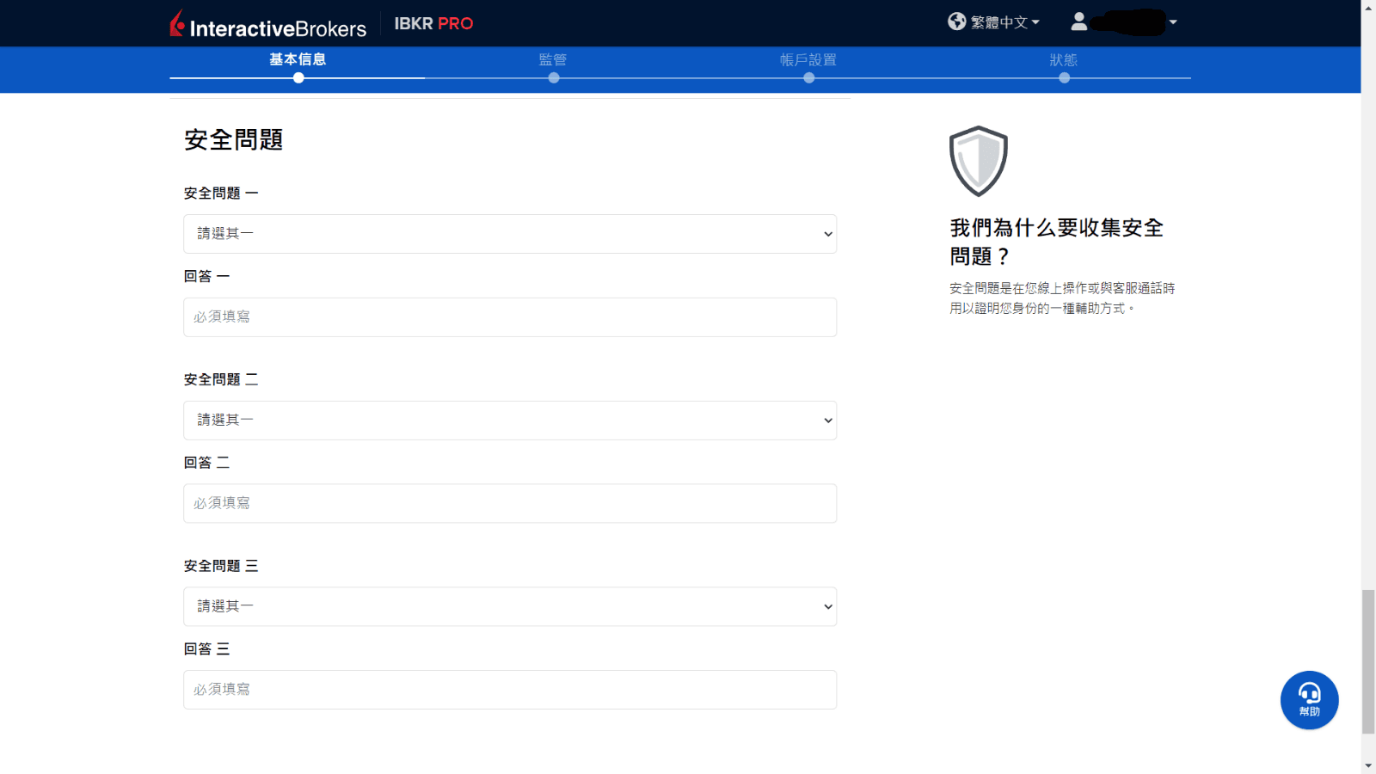Open the 安全問題 二 question dropdown
Image resolution: width=1376 pixels, height=774 pixels.
coord(509,420)
